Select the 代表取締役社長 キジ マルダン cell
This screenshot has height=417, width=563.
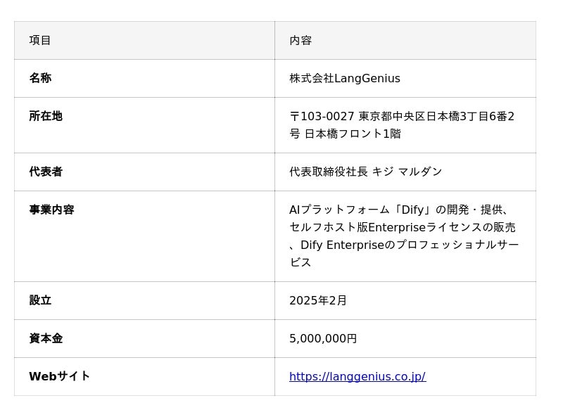pos(405,172)
